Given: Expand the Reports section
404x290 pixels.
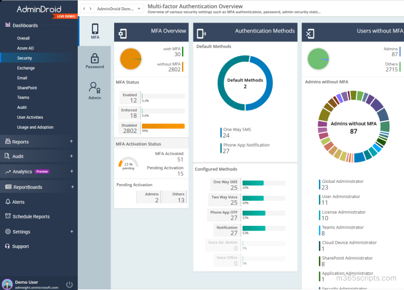Looking at the screenshot, I should (x=71, y=141).
